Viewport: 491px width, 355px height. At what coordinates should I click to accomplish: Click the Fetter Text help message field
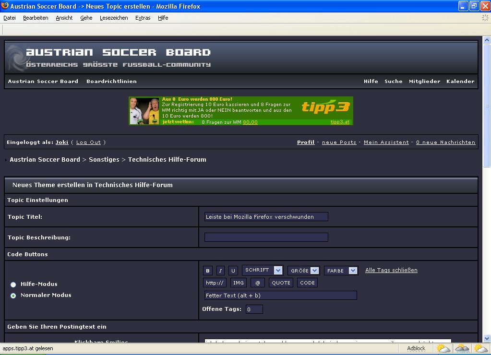pos(280,295)
